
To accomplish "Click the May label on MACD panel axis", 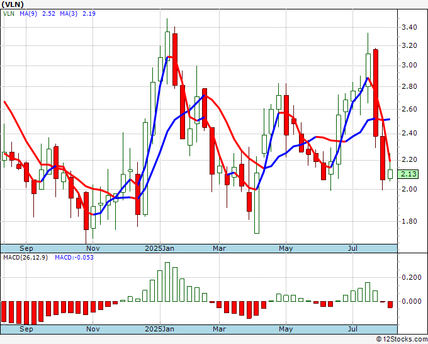I will (x=286, y=329).
